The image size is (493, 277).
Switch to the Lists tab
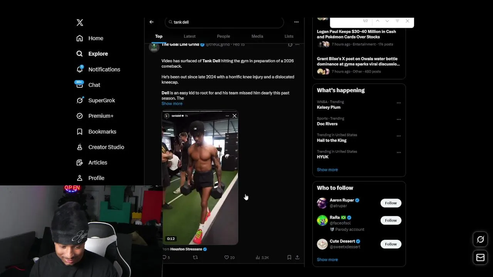tap(289, 36)
